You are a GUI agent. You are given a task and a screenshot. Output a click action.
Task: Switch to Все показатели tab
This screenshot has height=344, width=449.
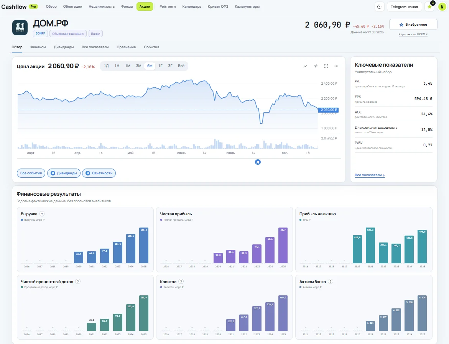[95, 47]
